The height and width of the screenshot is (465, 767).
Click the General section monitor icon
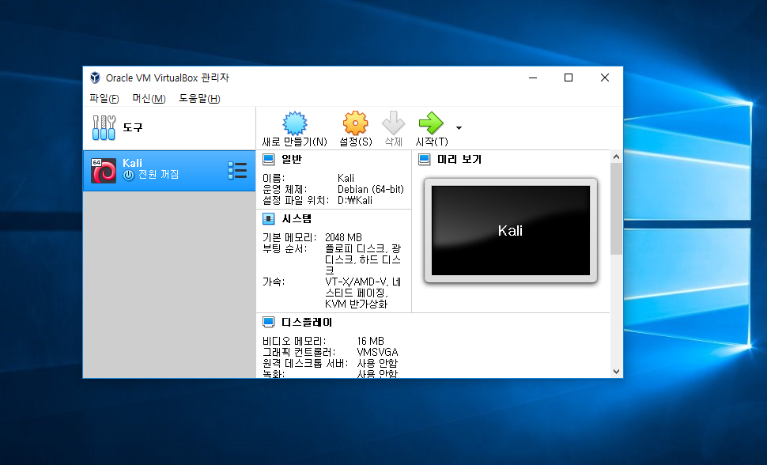pos(269,159)
